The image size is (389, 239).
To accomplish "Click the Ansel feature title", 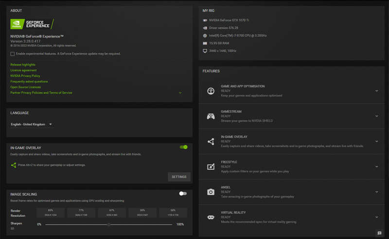I will click(226, 188).
